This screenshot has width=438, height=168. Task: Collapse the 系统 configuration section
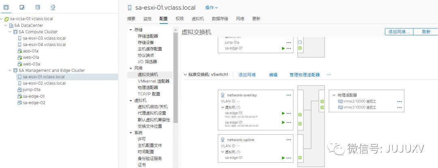coord(131,133)
